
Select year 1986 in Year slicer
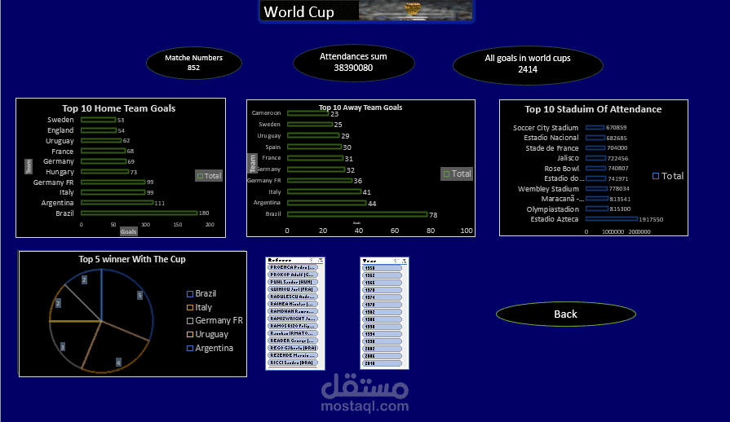[x=382, y=319]
